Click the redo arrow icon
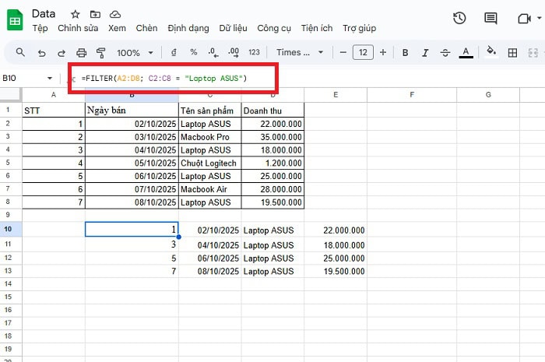Screen dimensions: 545x362 click(62, 52)
